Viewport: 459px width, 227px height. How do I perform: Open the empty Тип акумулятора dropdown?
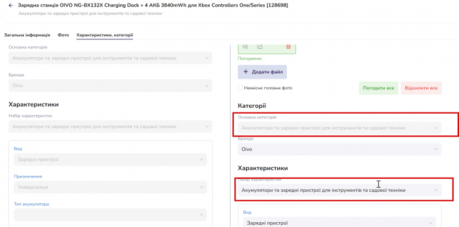[x=111, y=214]
